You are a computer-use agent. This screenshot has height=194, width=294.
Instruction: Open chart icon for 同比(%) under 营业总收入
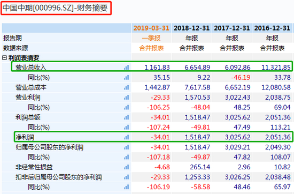tap(126, 78)
